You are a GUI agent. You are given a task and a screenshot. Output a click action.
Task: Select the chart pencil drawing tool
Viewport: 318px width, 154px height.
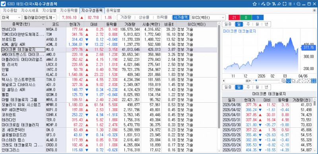[x=299, y=81]
